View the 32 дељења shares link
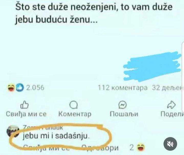 tap(168, 88)
